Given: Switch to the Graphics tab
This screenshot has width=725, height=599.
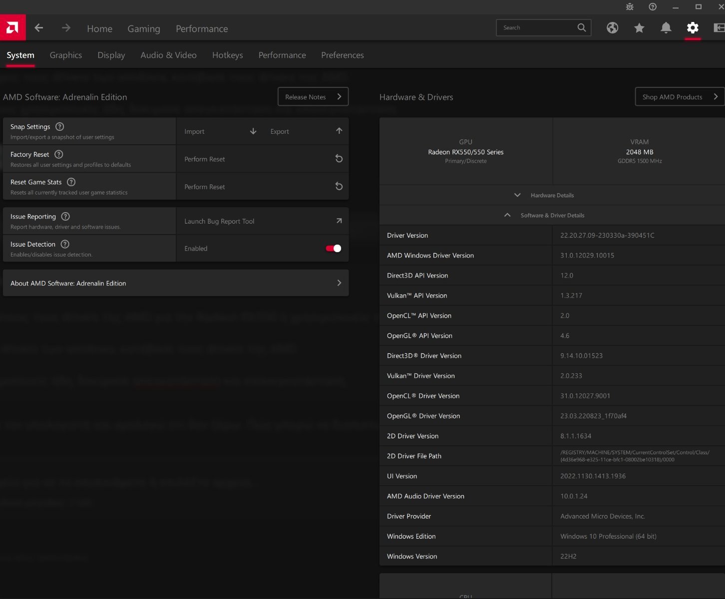Looking at the screenshot, I should [x=66, y=55].
